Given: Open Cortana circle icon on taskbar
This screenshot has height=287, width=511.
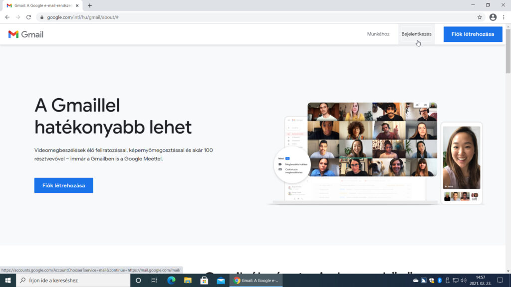Looking at the screenshot, I should [138, 280].
